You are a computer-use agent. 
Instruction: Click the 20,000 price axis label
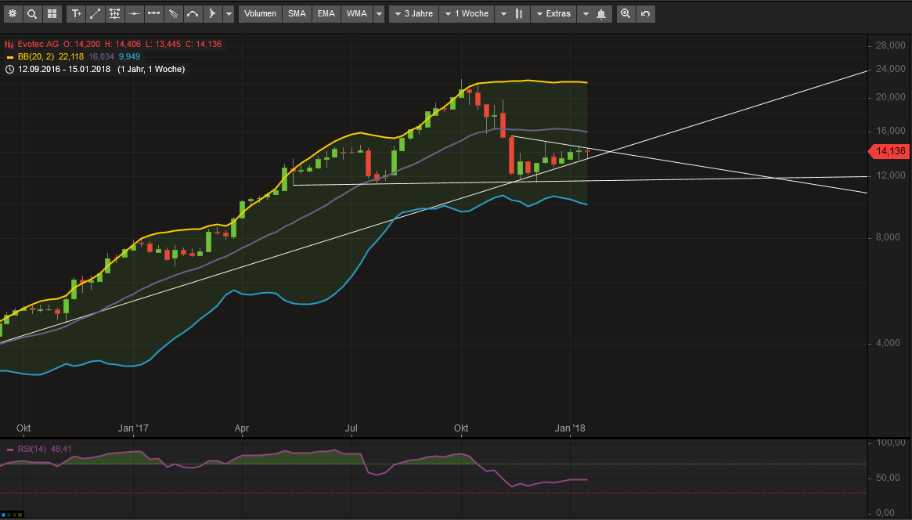pyautogui.click(x=891, y=97)
